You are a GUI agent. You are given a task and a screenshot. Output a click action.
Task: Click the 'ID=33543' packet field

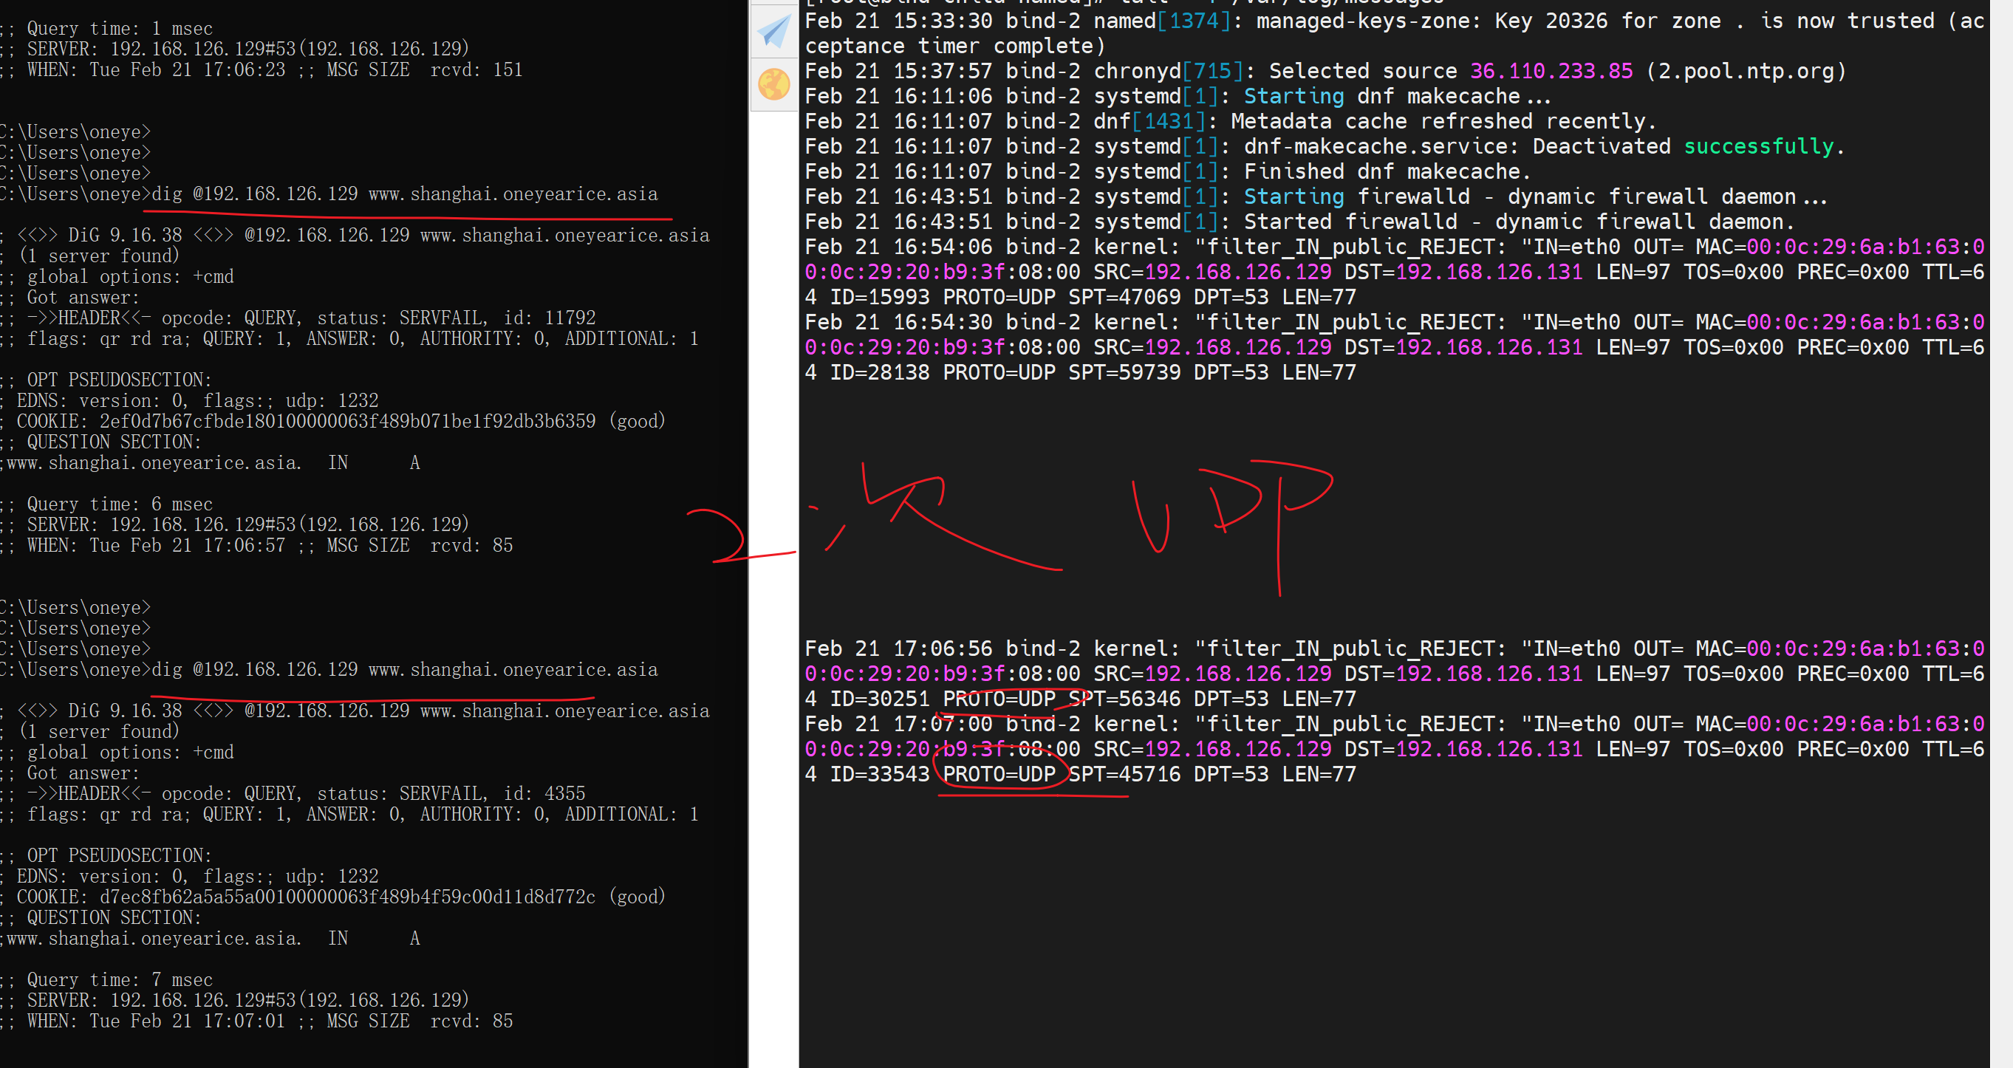(x=880, y=773)
